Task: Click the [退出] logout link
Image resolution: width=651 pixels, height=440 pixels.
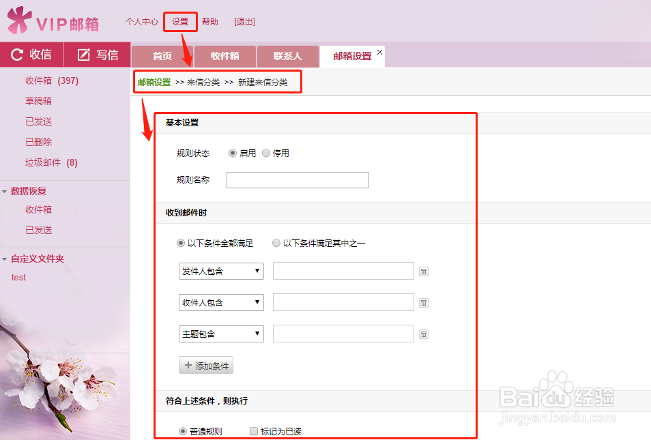Action: [x=244, y=21]
